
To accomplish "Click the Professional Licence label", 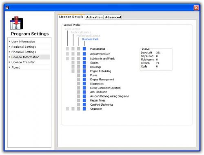I will [88, 36].
